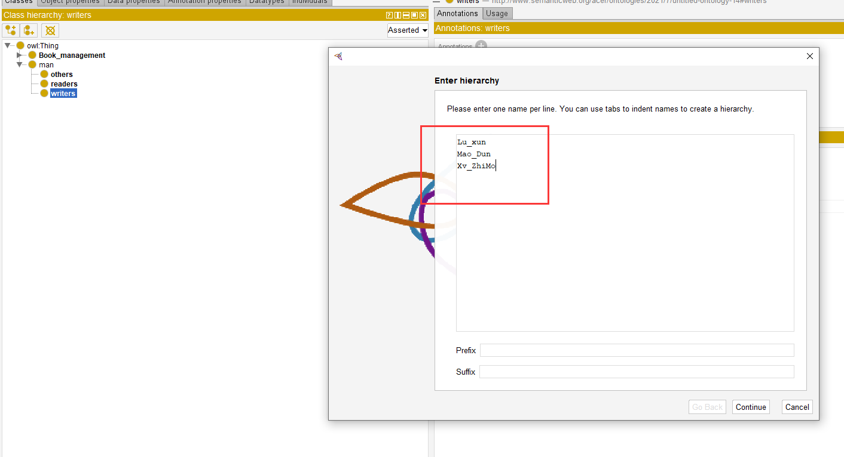Click the readers class circle icon

(44, 84)
